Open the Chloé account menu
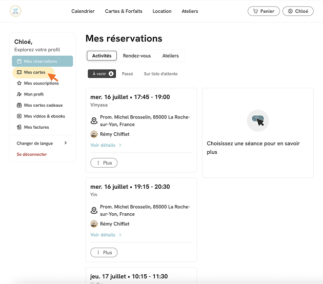The image size is (323, 284). pyautogui.click(x=298, y=11)
